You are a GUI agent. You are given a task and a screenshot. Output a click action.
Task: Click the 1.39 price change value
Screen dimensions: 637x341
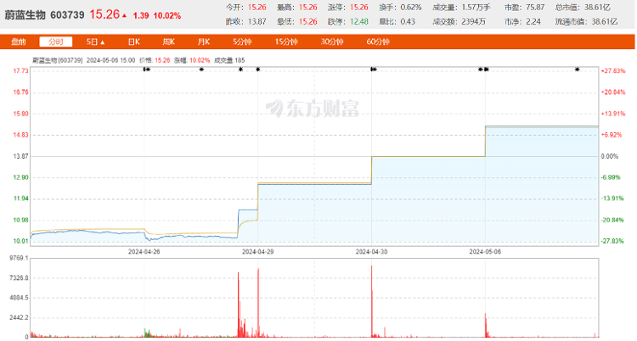pyautogui.click(x=141, y=16)
